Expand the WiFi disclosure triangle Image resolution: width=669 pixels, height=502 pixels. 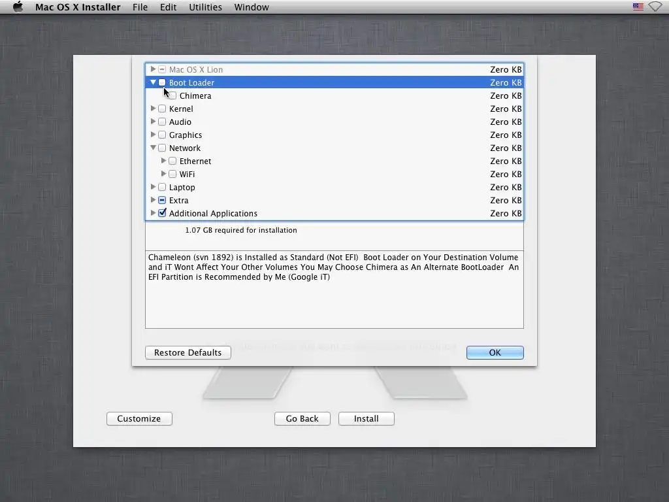(163, 174)
